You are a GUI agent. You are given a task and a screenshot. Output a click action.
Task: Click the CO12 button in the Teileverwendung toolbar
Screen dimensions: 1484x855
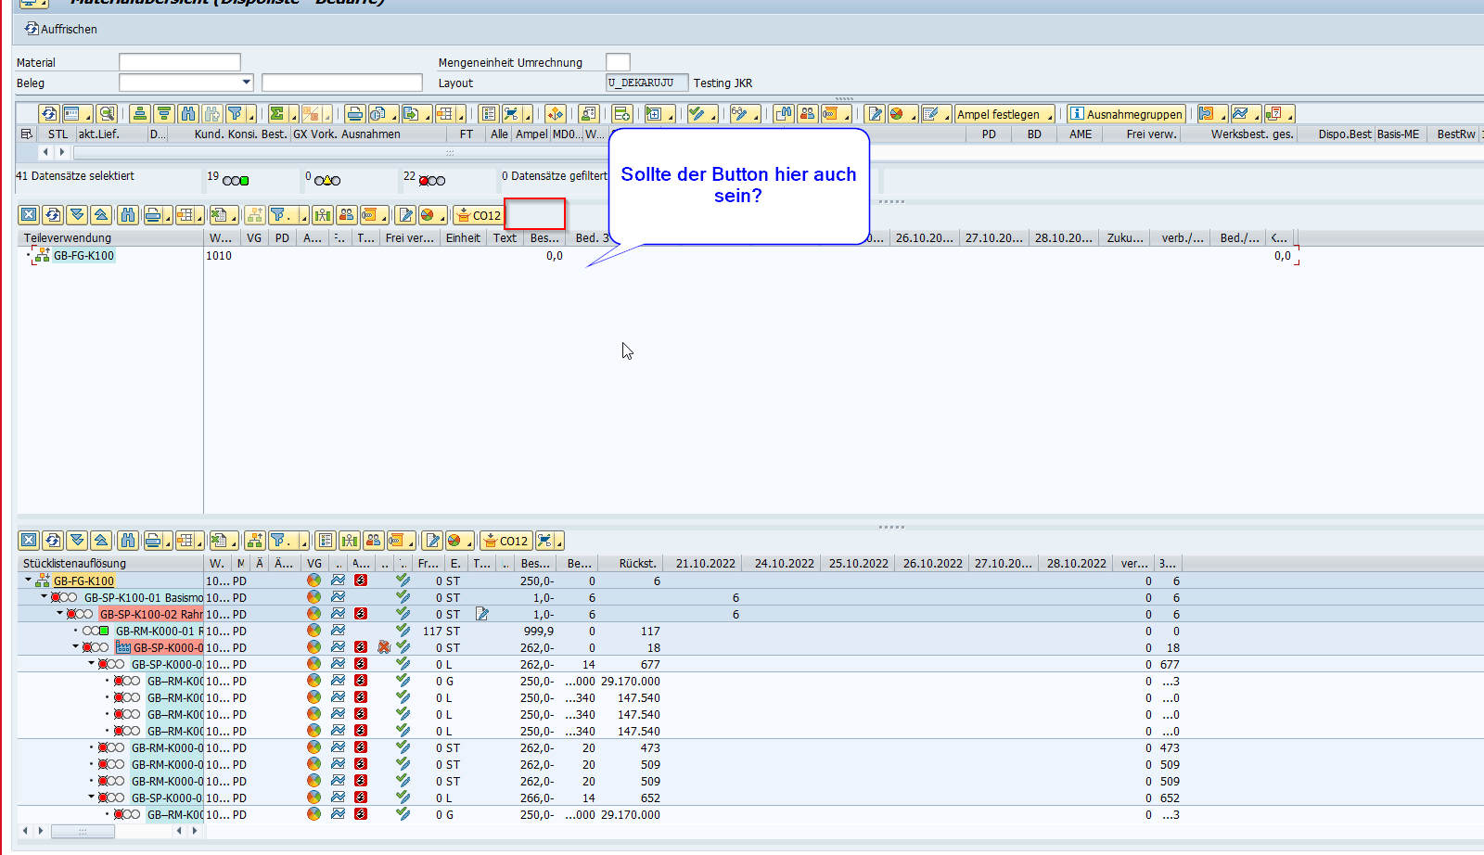(478, 215)
